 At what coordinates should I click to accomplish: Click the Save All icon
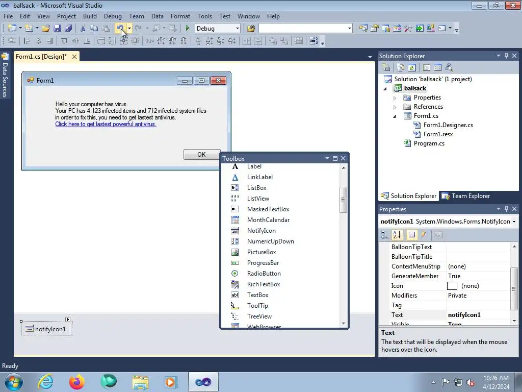[x=69, y=29]
